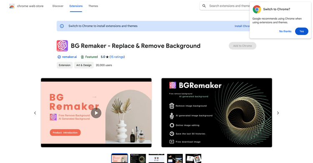This screenshot has height=163, width=313.
Task: Click Yes in the Switch to Chrome popup
Action: click(302, 31)
